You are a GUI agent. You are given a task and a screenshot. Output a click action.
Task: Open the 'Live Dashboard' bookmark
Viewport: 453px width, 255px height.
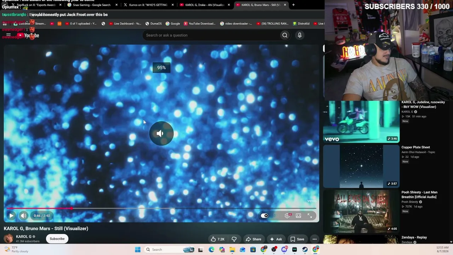coord(125,24)
